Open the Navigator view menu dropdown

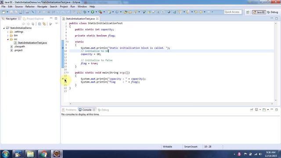coord(57,24)
